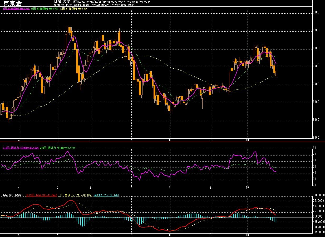325x237 pixels.
Task: Click the 40 label on RSI axis
Action: coord(315,173)
